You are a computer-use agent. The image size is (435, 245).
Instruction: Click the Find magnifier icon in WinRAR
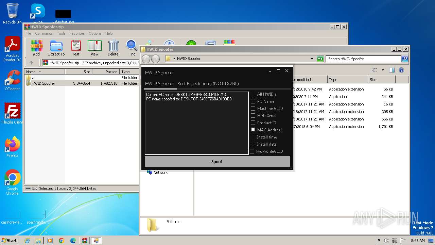tap(132, 48)
